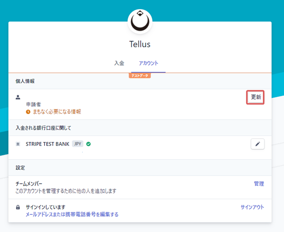Screen dimensions: 284x232
Task: Click the bank building icon
Action: click(x=18, y=144)
